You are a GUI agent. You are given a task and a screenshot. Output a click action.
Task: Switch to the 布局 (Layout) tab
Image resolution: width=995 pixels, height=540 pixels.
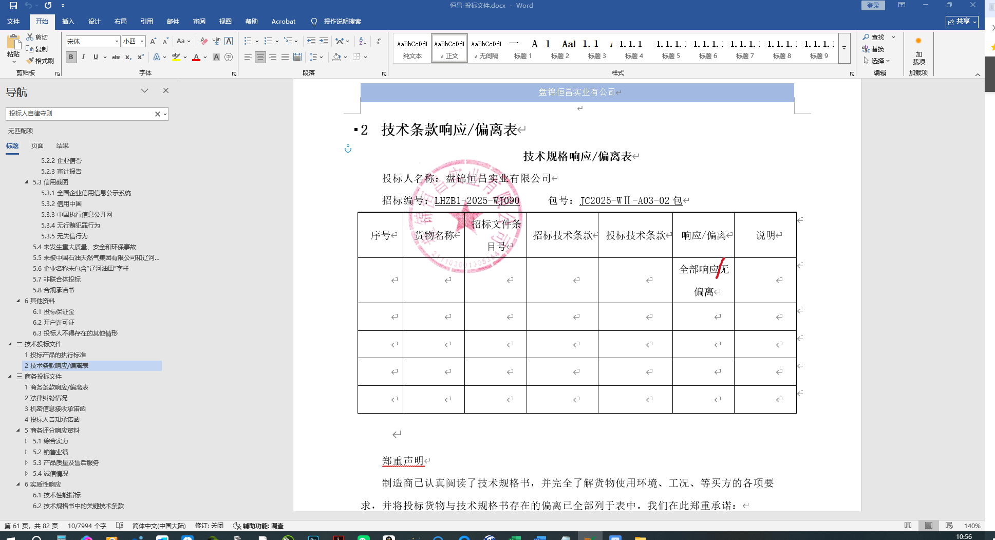point(121,22)
